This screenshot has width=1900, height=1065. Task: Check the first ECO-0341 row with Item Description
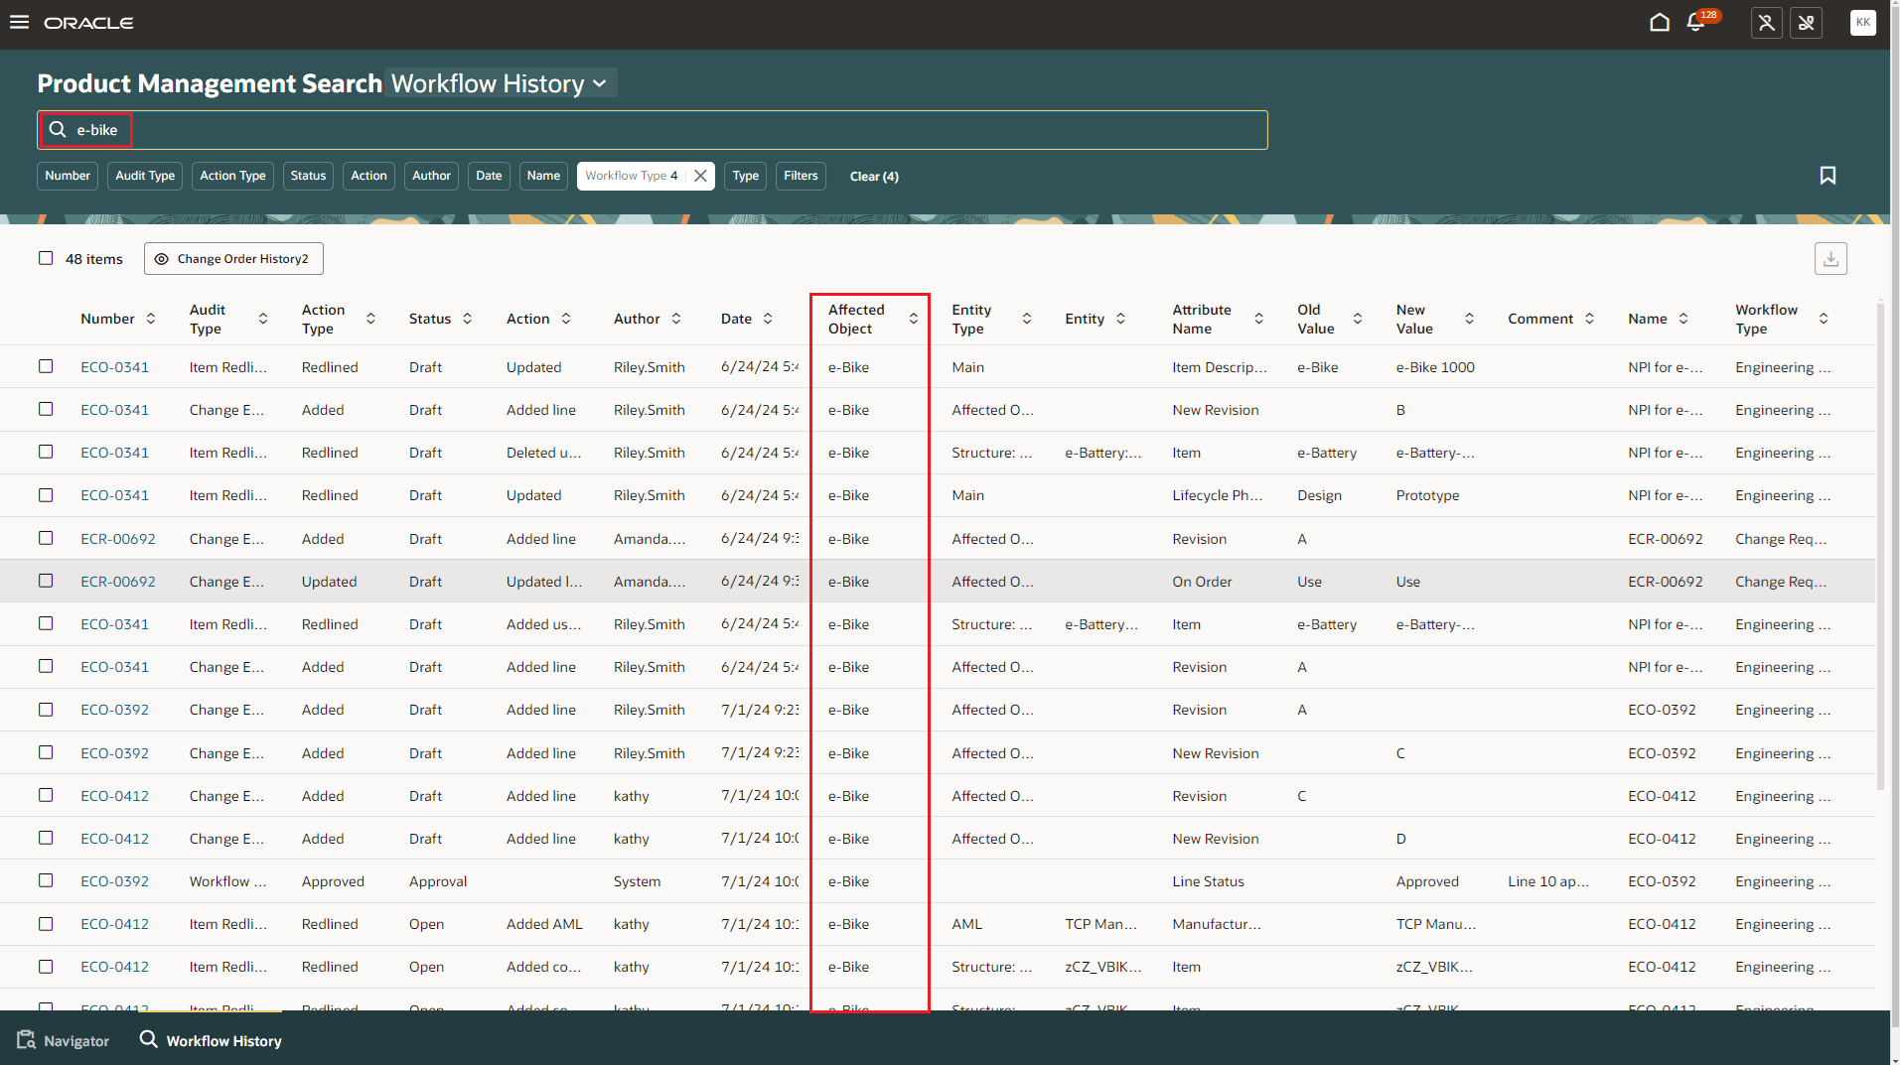[x=46, y=366]
